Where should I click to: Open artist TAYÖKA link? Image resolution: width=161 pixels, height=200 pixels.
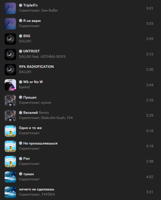48,194
